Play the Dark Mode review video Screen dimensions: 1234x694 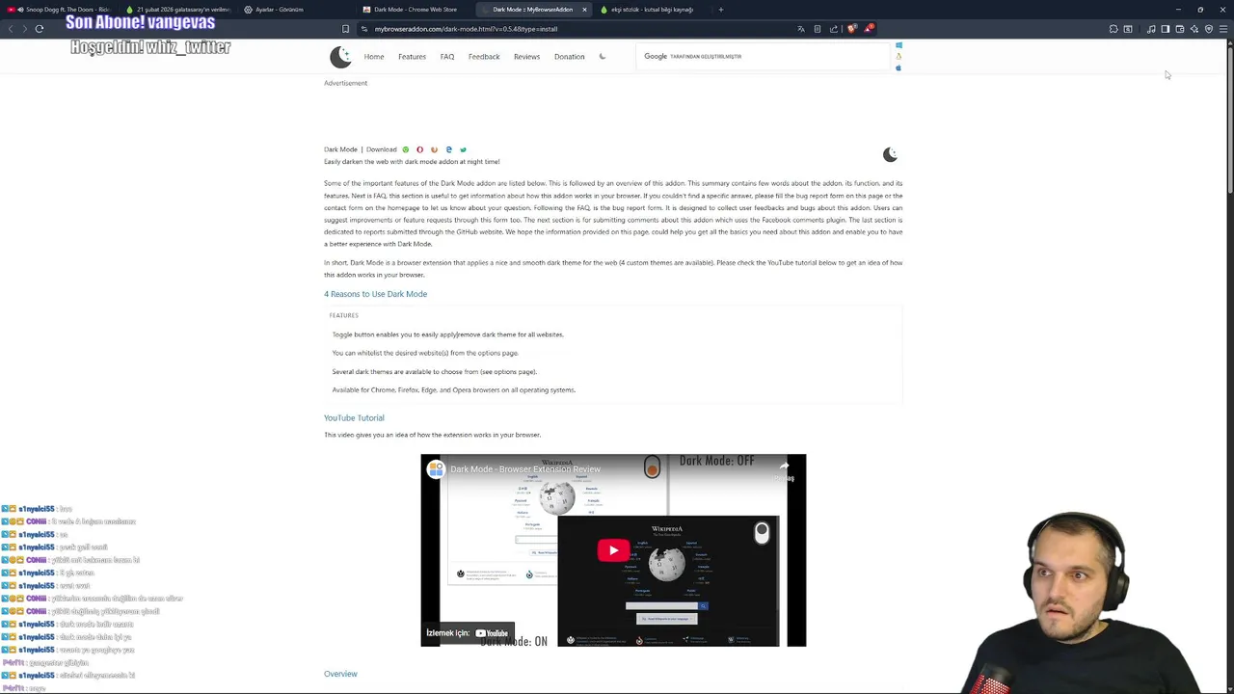613,550
